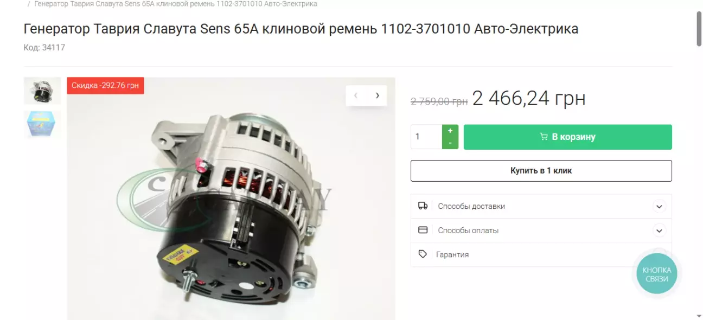Viewport: 703px width, 320px height.
Task: Click the warranty tag icon
Action: (423, 254)
